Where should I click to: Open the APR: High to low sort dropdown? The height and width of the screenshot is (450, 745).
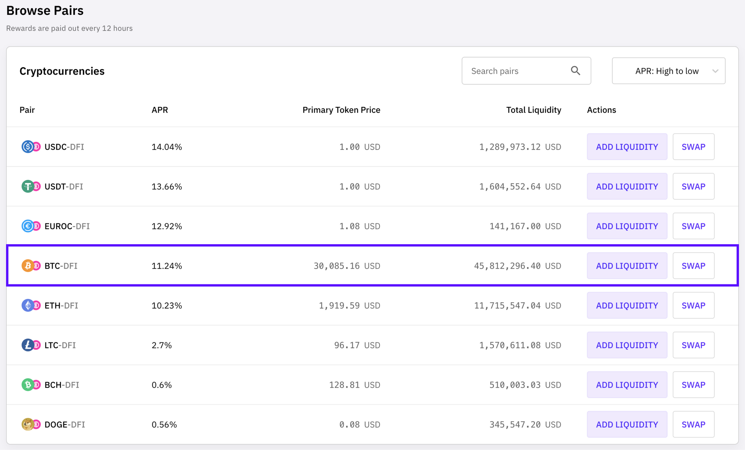pos(666,71)
